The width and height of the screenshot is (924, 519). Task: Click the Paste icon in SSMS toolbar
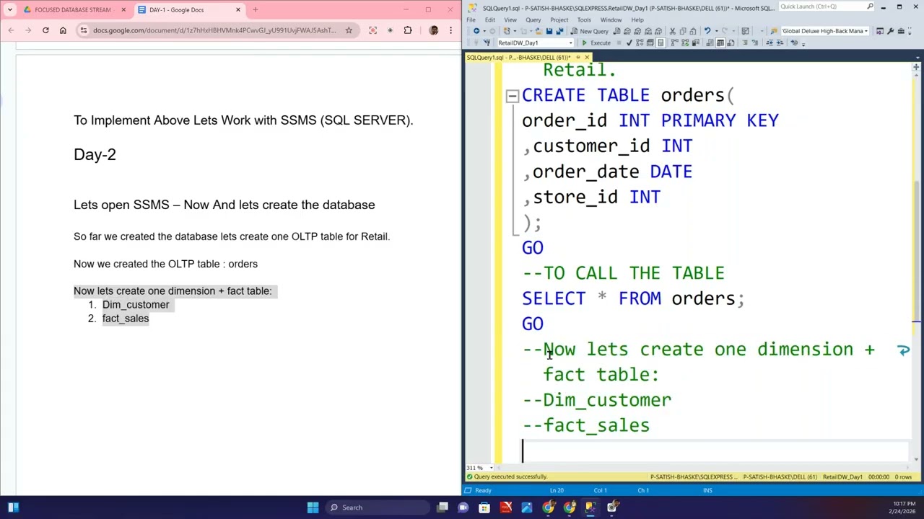pyautogui.click(x=694, y=31)
